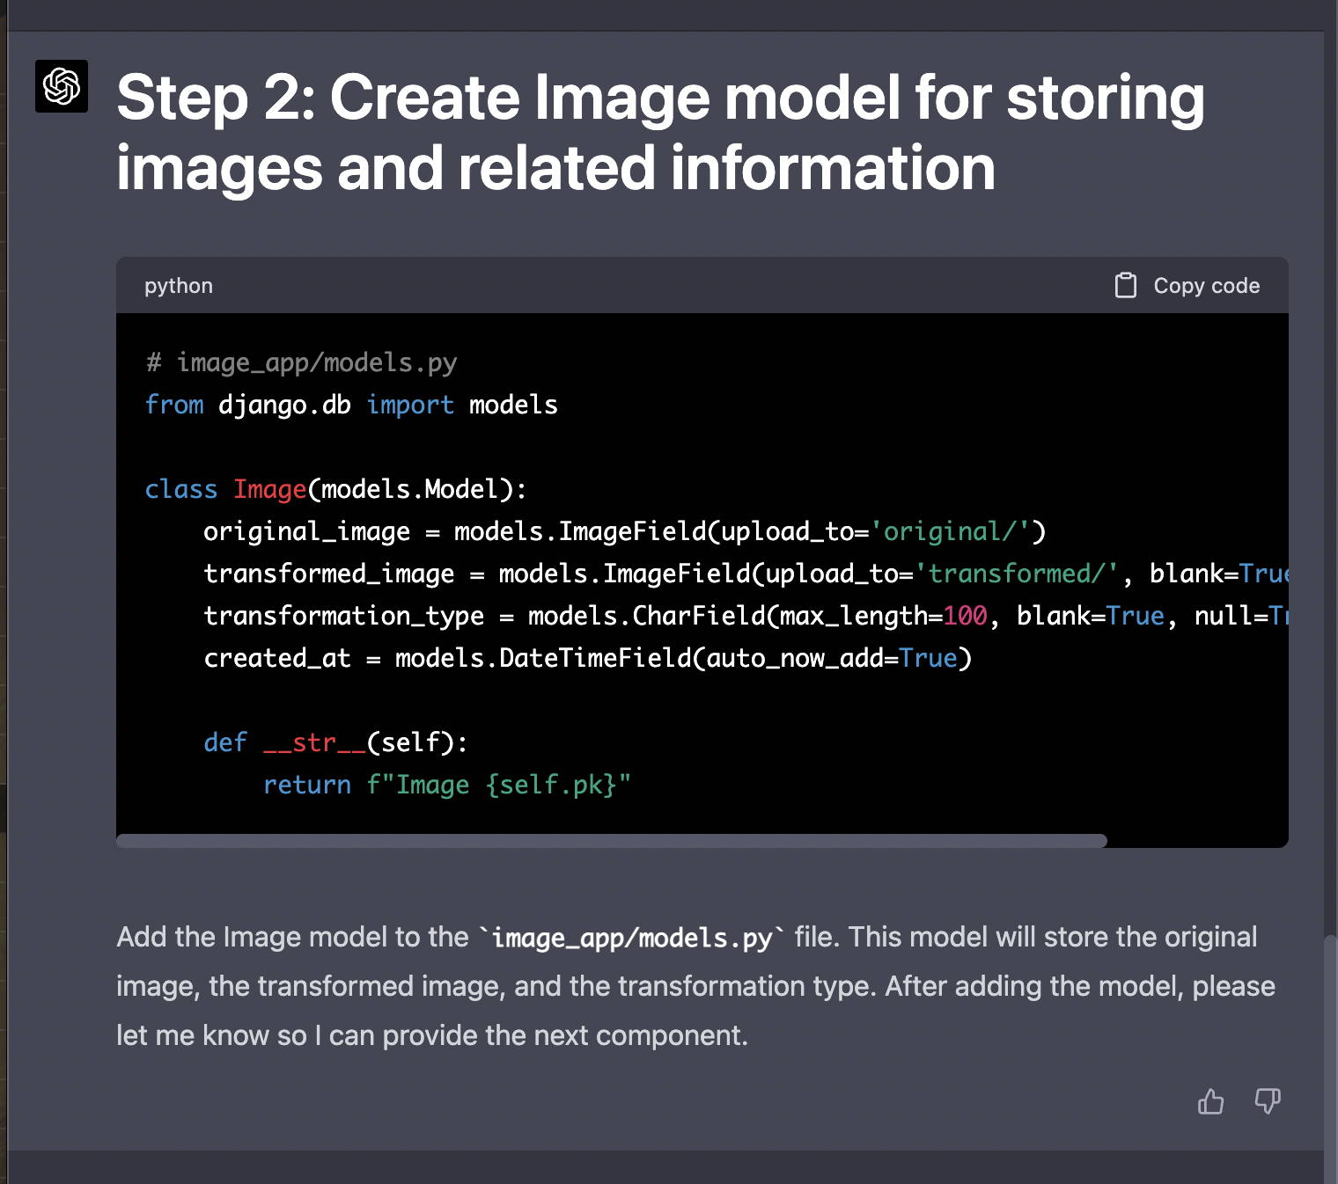This screenshot has width=1338, height=1184.
Task: Click the Image class name in the code
Action: click(269, 489)
